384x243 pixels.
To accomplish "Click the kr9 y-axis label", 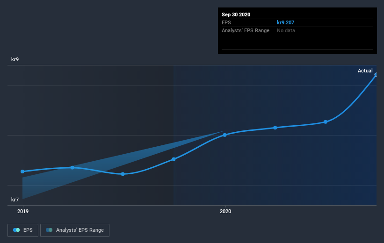I will tap(15, 59).
